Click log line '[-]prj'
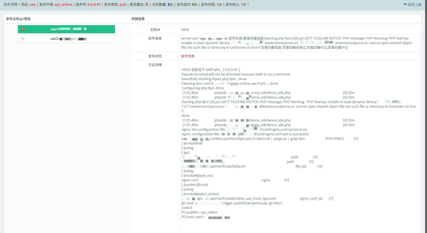427x233 pixels. (185, 152)
